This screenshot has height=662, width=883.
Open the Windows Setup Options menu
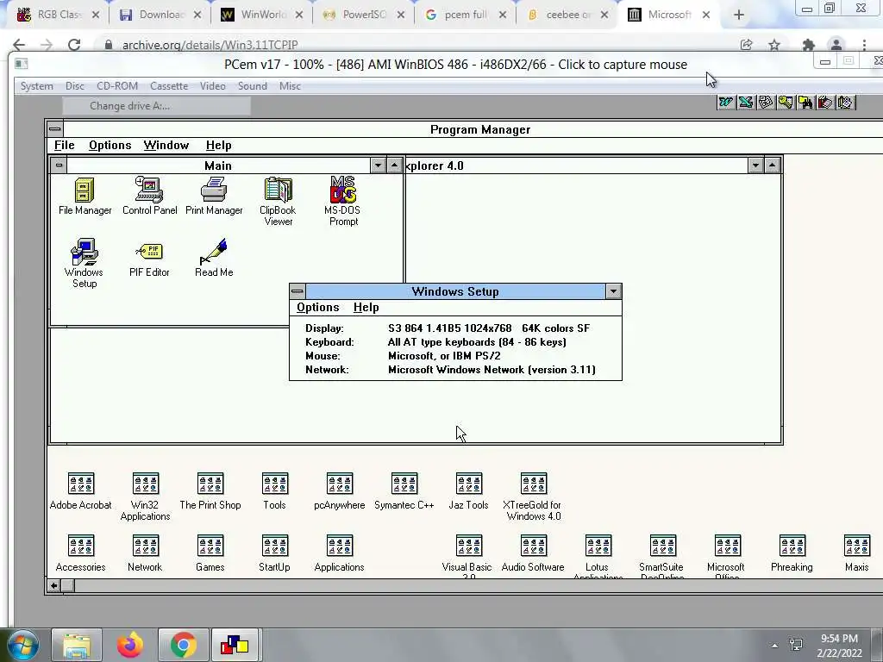(317, 308)
